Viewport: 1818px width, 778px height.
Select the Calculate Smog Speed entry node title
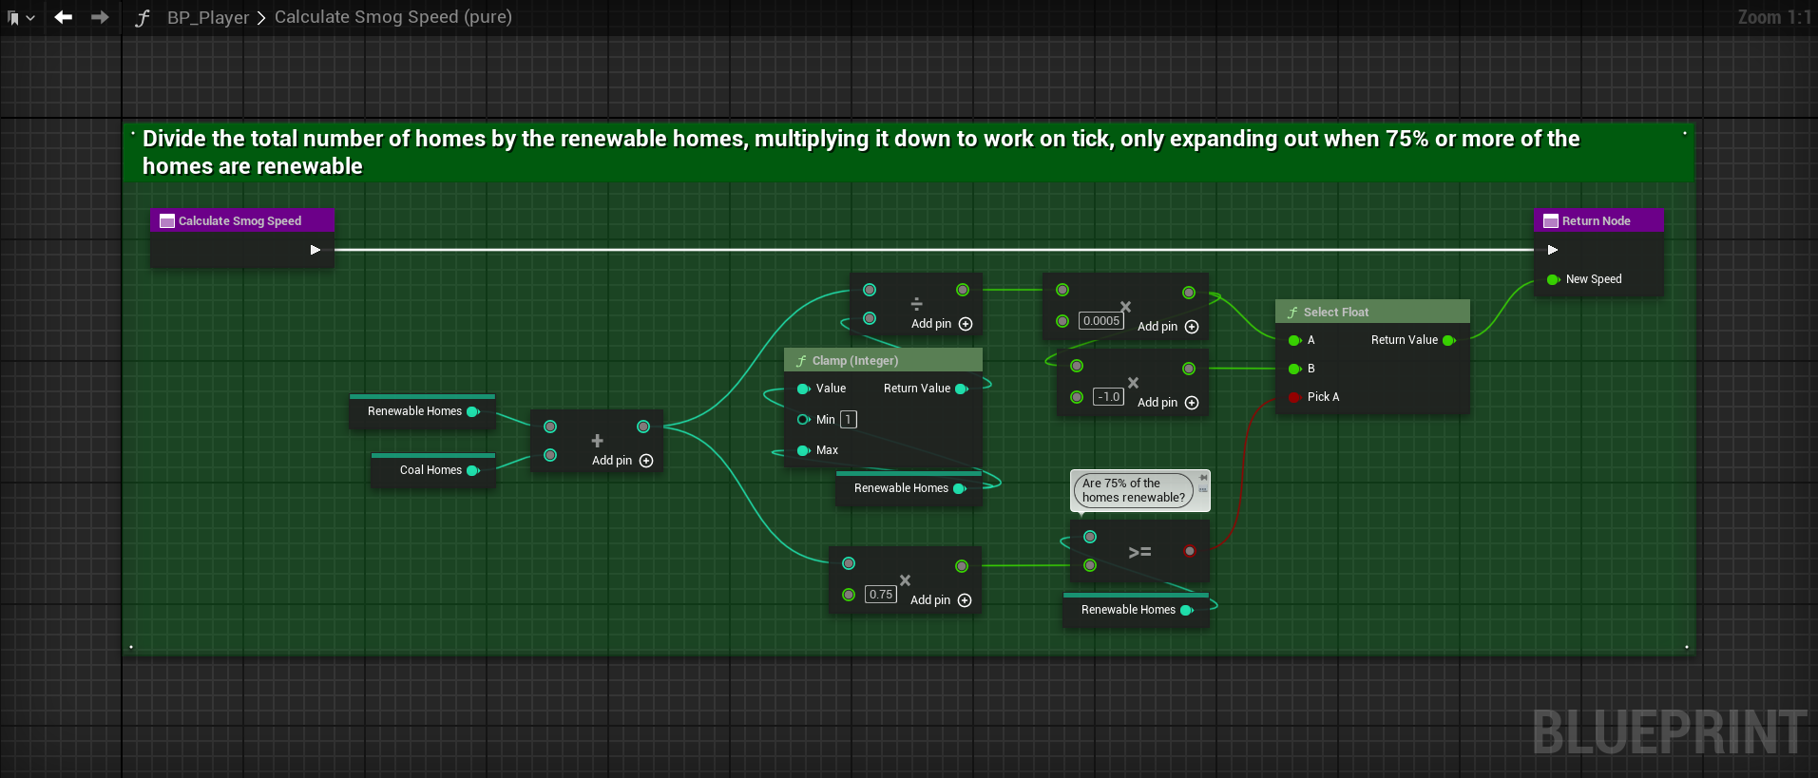(241, 220)
